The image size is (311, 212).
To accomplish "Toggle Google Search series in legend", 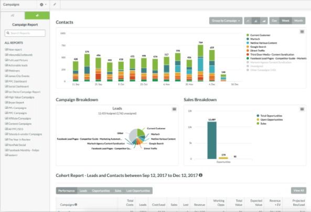I will pyautogui.click(x=256, y=47).
